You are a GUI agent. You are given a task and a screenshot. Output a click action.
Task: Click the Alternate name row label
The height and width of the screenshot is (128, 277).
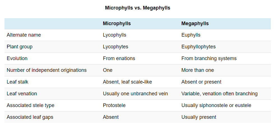(24, 35)
